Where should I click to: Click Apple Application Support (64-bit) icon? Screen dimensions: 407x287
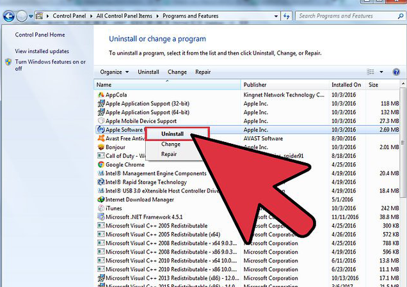coord(100,112)
